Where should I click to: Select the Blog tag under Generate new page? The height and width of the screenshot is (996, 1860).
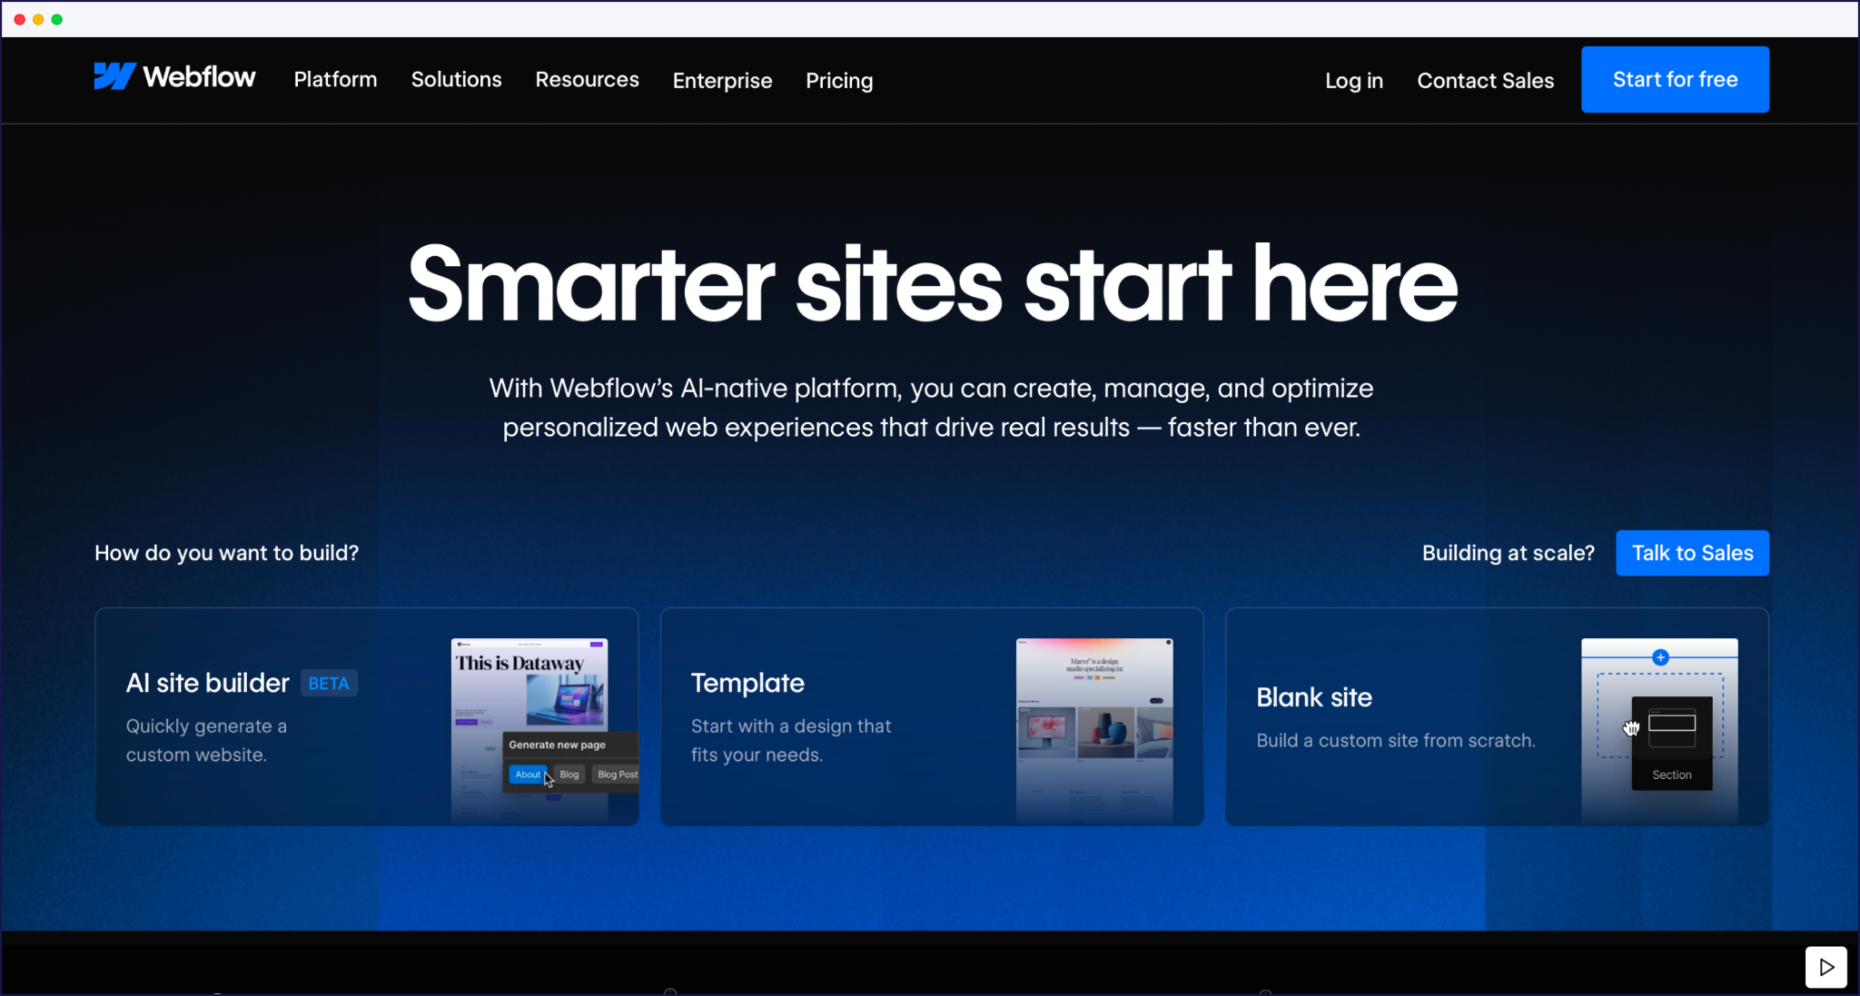569,774
